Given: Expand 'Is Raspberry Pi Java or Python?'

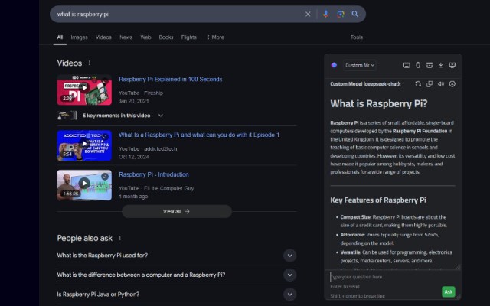Looking at the screenshot, I should point(177,295).
